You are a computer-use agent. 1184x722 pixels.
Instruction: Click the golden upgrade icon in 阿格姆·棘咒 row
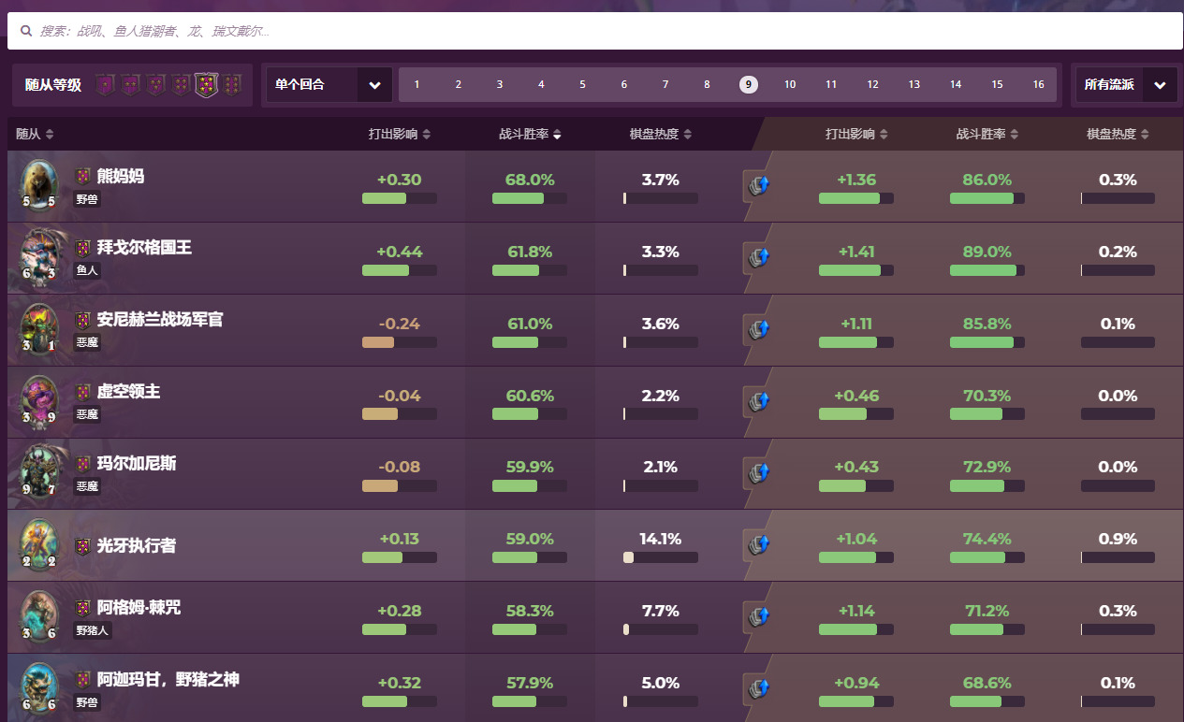click(758, 618)
